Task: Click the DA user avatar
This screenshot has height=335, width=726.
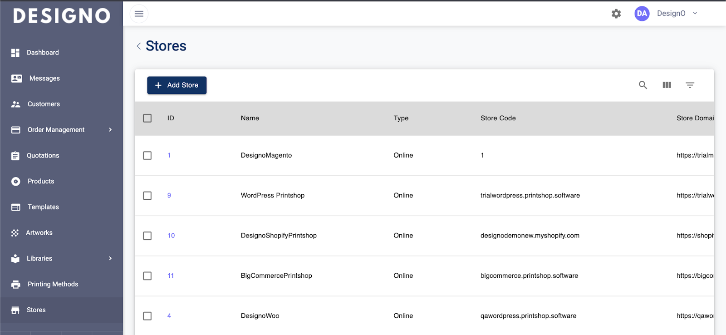Action: [x=642, y=14]
